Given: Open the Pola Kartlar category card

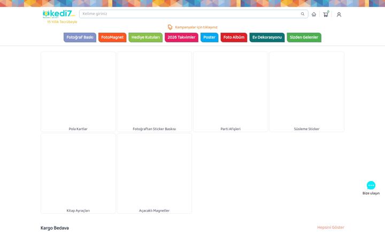Looking at the screenshot, I should [78, 92].
